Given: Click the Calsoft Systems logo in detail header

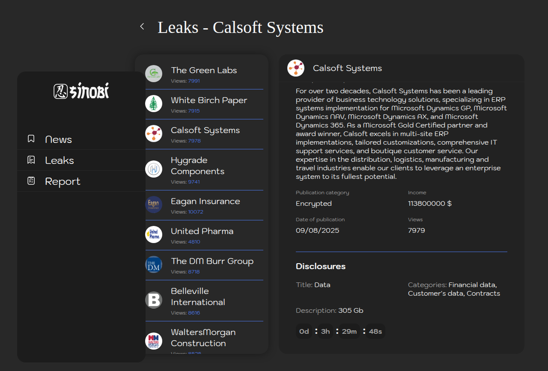Looking at the screenshot, I should click(296, 68).
